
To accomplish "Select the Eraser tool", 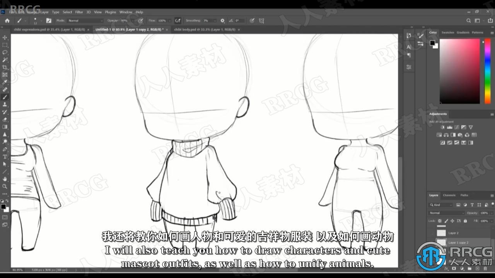I will point(5,119).
